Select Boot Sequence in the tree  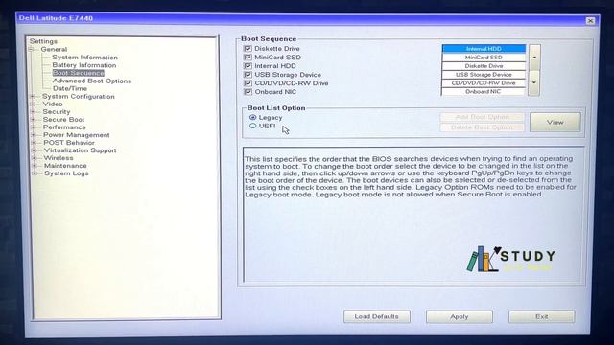pyautogui.click(x=79, y=73)
